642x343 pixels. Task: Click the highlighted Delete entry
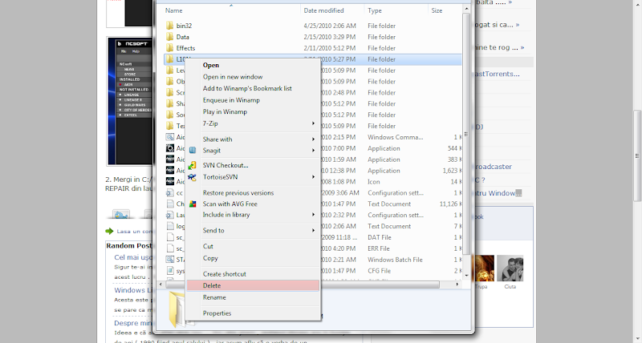point(253,286)
